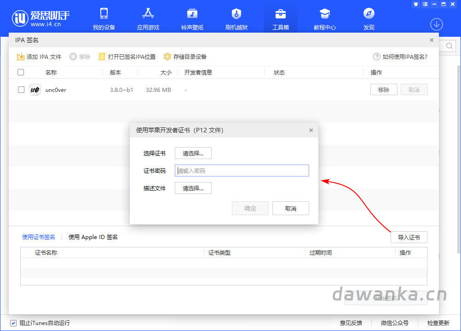Screen dimensions: 461x331
Task: Open the 我的设备 device section
Action: pos(104,19)
